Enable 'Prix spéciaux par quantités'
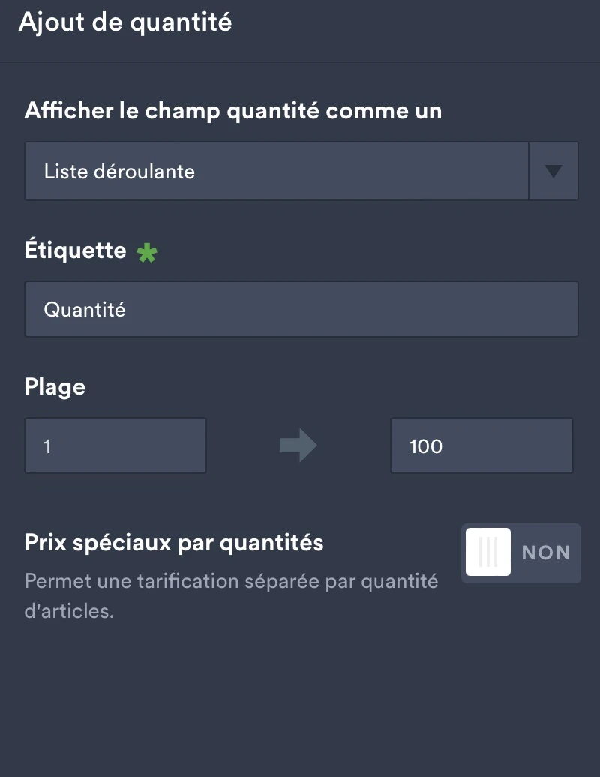The height and width of the screenshot is (777, 600). (520, 553)
